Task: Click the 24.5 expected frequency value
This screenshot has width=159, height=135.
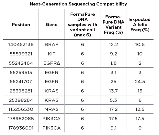Action: (140, 82)
